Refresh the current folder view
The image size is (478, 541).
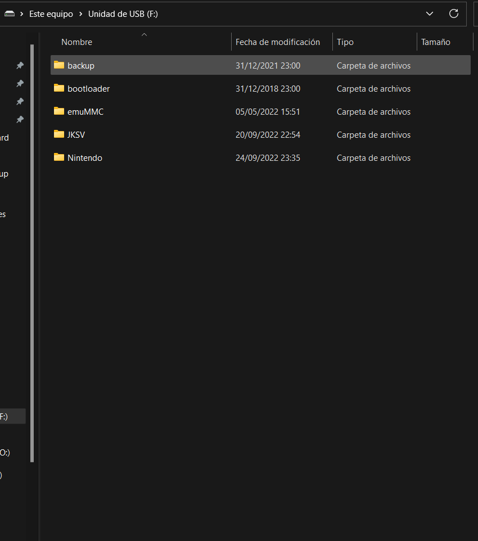click(x=453, y=14)
